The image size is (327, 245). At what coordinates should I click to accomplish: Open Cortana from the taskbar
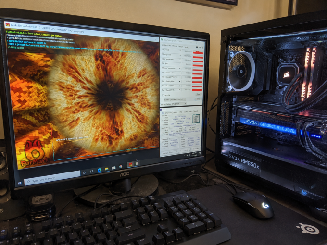point(84,172)
